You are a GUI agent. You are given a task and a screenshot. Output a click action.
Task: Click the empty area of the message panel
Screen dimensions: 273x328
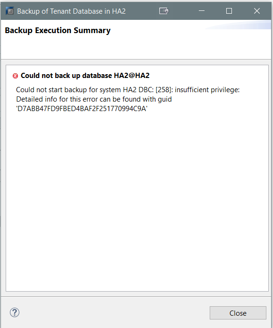pyautogui.click(x=137, y=199)
